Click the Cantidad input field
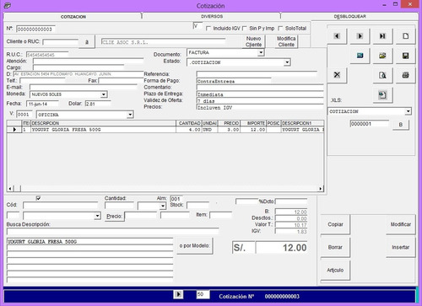 119,206
